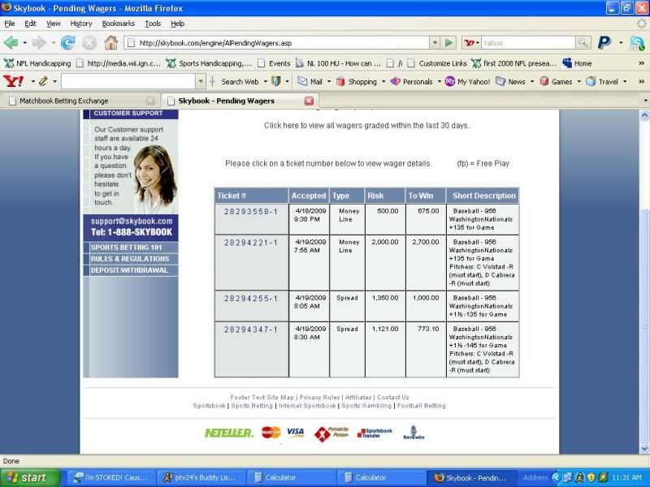
Task: Open ticket number 28294347-1
Action: click(251, 330)
